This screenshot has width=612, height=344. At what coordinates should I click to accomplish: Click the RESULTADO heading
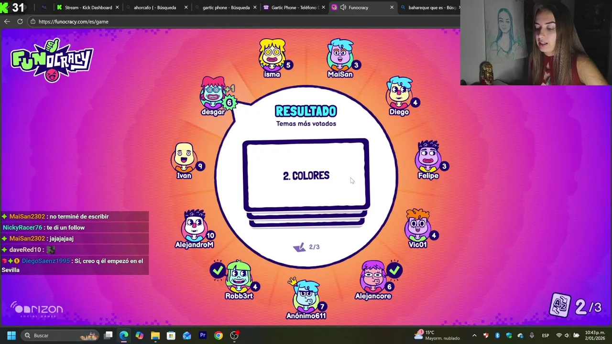pyautogui.click(x=306, y=111)
